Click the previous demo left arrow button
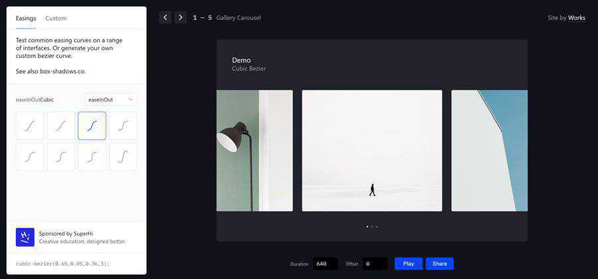Screen dimensions: 598x279 (x=165, y=17)
